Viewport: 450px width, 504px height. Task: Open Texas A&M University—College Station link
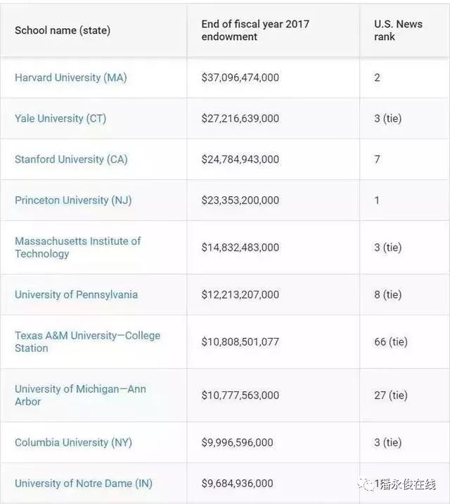tap(87, 341)
